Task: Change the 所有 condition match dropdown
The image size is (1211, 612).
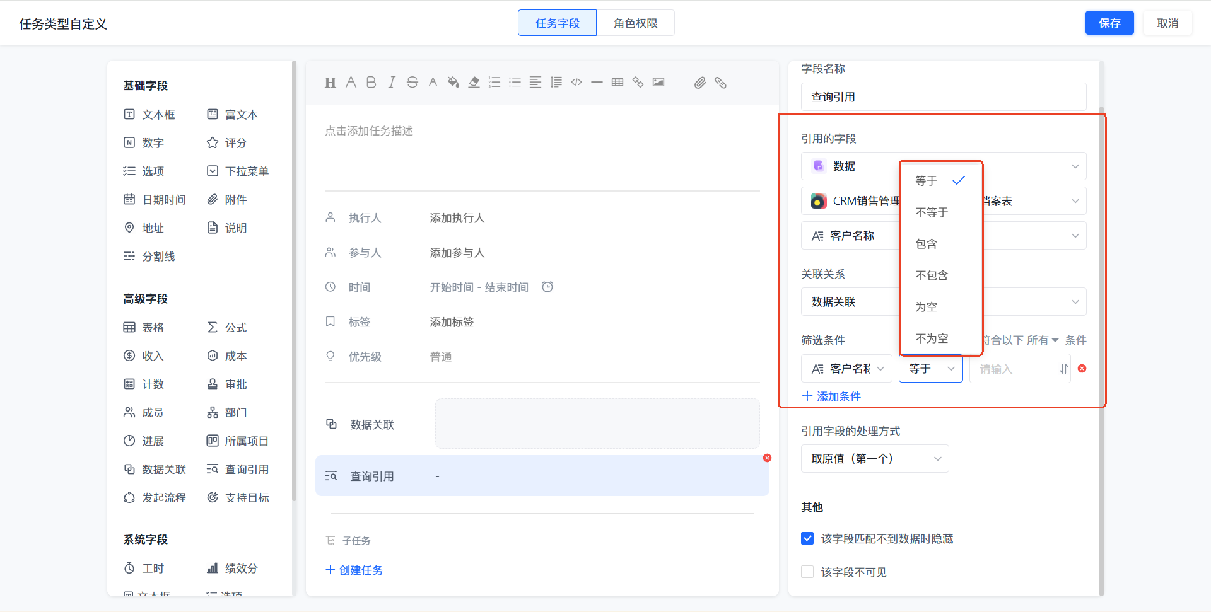Action: pos(1043,340)
